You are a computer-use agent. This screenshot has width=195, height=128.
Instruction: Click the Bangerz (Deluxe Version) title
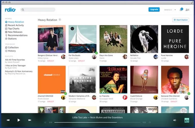tap(48, 55)
